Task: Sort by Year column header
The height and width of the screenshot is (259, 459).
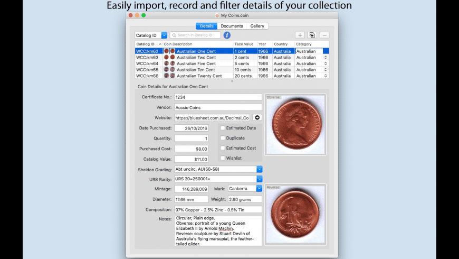Action: pos(265,44)
